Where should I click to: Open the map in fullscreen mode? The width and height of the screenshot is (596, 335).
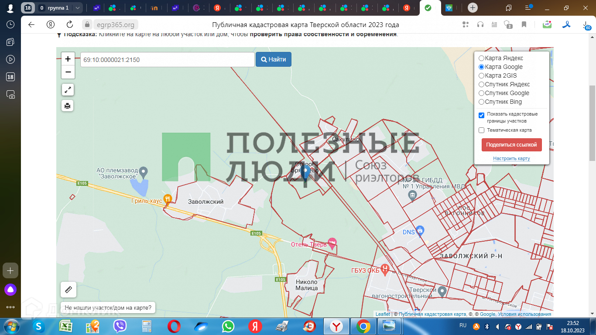point(68,90)
